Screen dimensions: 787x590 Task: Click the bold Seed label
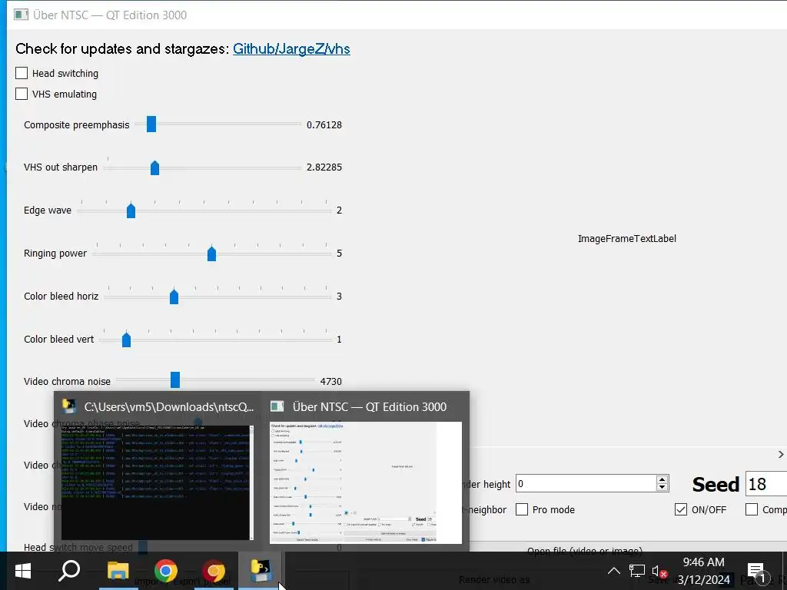(716, 485)
